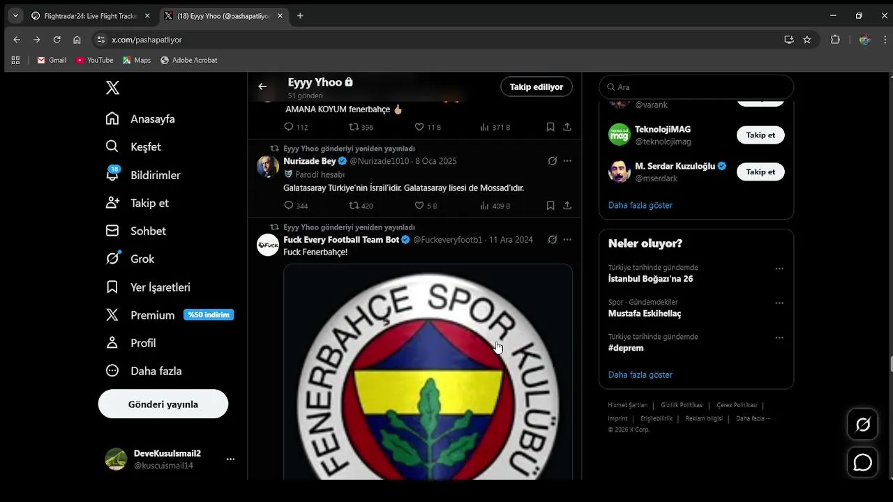Screen dimensions: 893x502
Task: Open İstanbul Boğazı'na 26 trend
Action: coord(651,279)
